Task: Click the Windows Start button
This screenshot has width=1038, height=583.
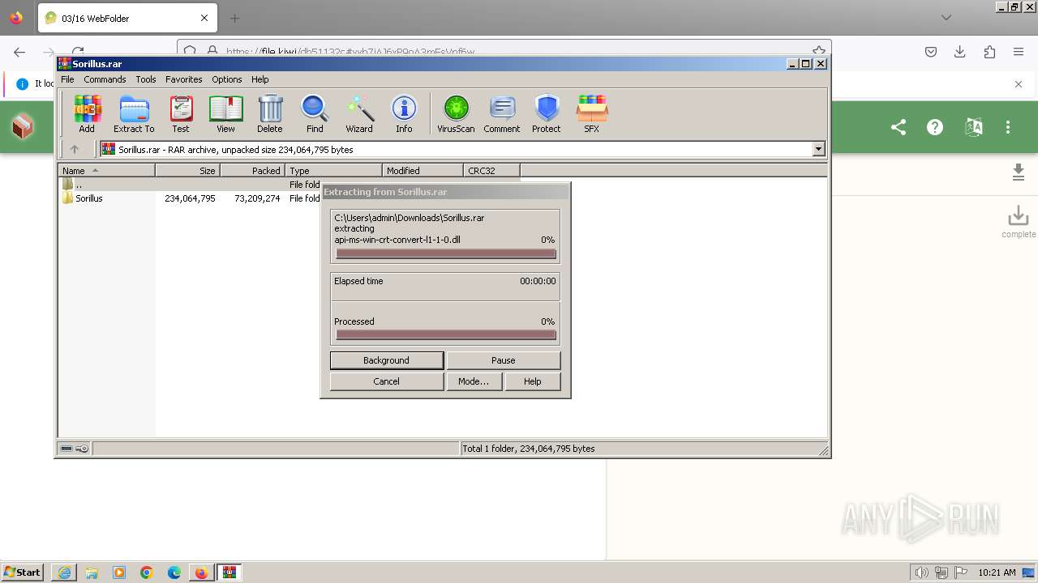Action: point(24,572)
